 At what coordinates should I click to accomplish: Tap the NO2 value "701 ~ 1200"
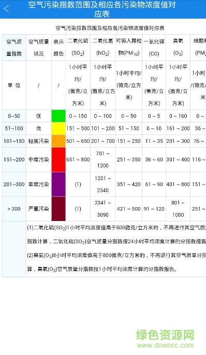103,159
